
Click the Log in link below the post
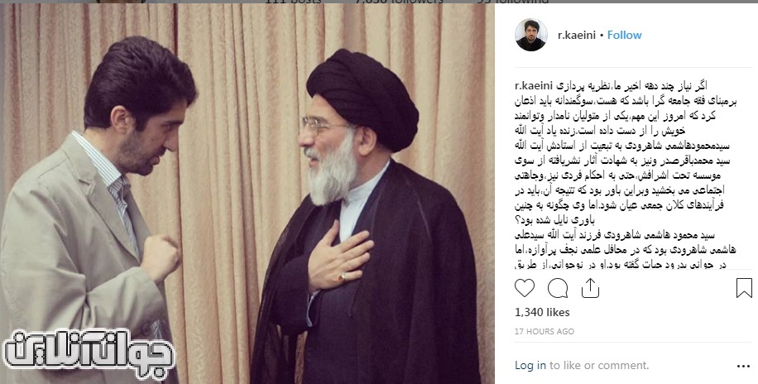point(530,365)
